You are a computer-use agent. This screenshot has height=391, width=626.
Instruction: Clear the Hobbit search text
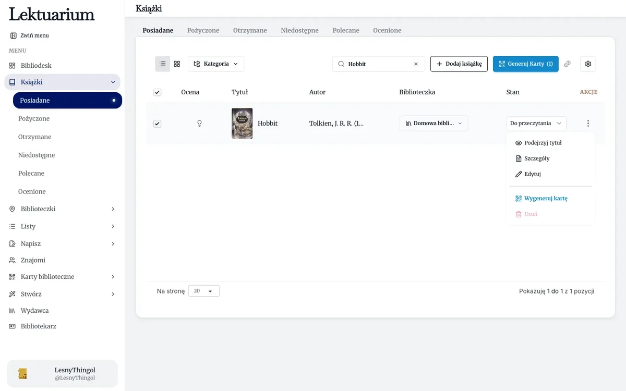pyautogui.click(x=416, y=64)
